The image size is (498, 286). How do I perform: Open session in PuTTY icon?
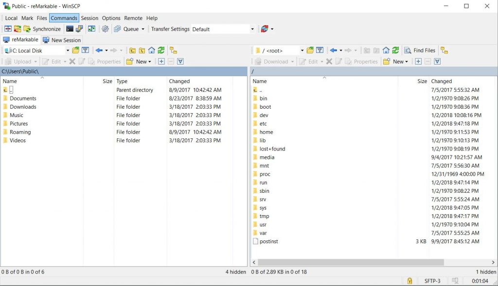[79, 29]
